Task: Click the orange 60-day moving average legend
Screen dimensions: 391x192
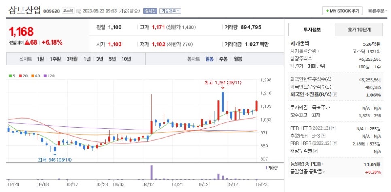Action: coord(35,76)
